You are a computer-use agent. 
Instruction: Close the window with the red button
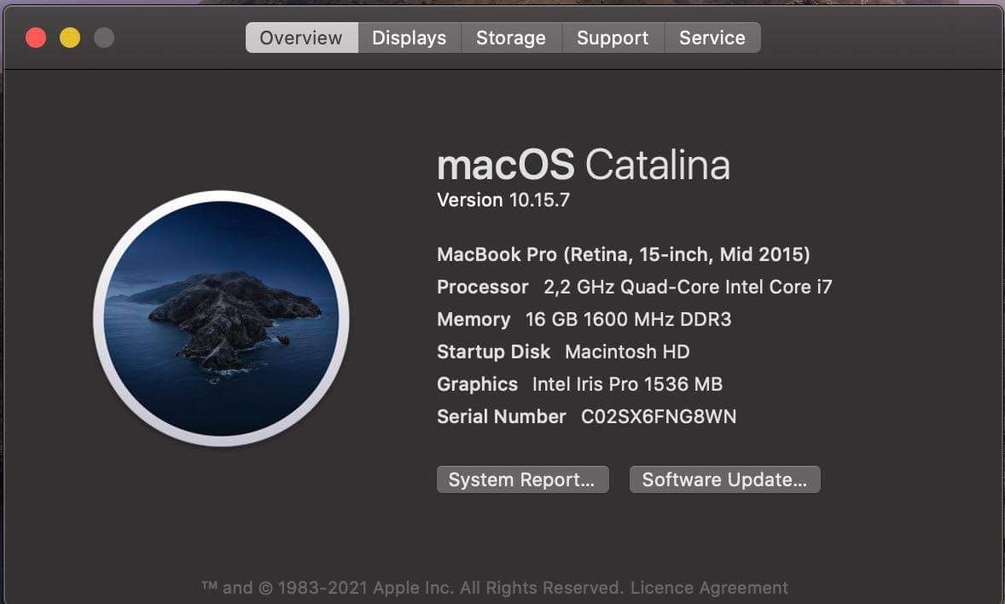click(x=36, y=38)
